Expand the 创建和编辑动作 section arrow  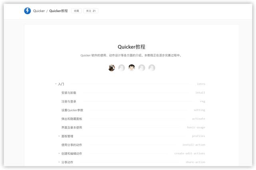point(59,154)
